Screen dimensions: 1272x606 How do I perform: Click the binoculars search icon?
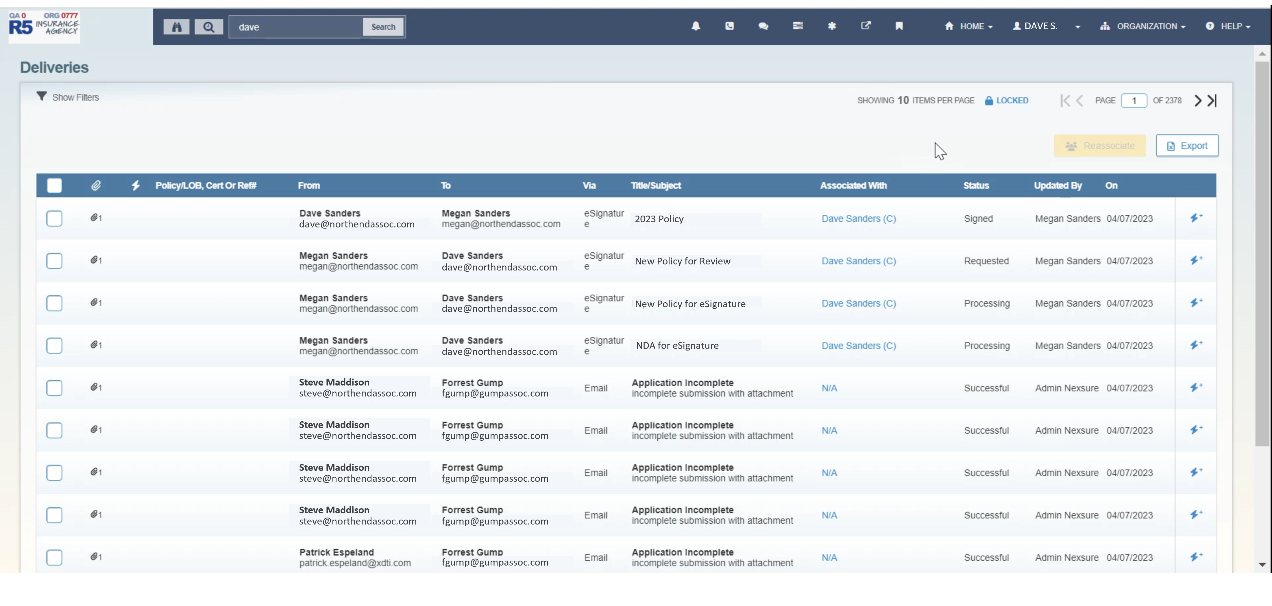click(176, 27)
